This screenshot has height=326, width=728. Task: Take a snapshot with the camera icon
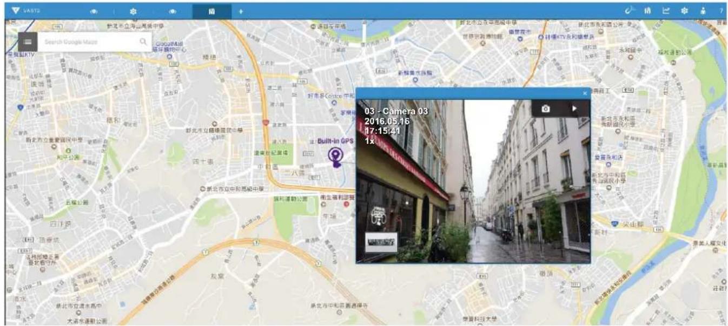click(x=546, y=108)
